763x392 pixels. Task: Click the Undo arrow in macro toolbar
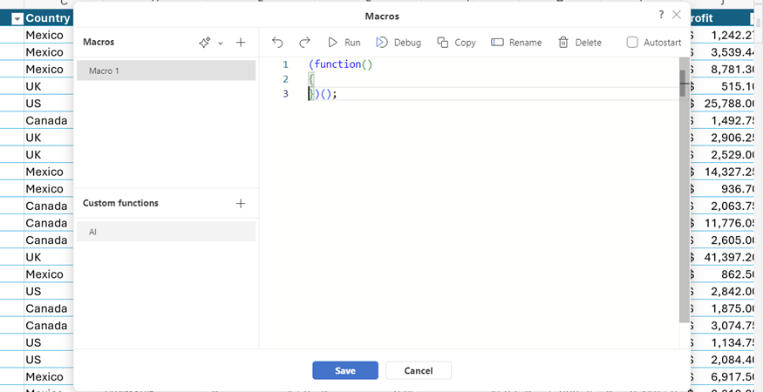click(x=277, y=43)
